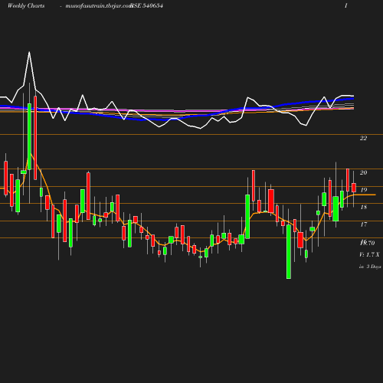Click the price axis label '19'

point(363,190)
